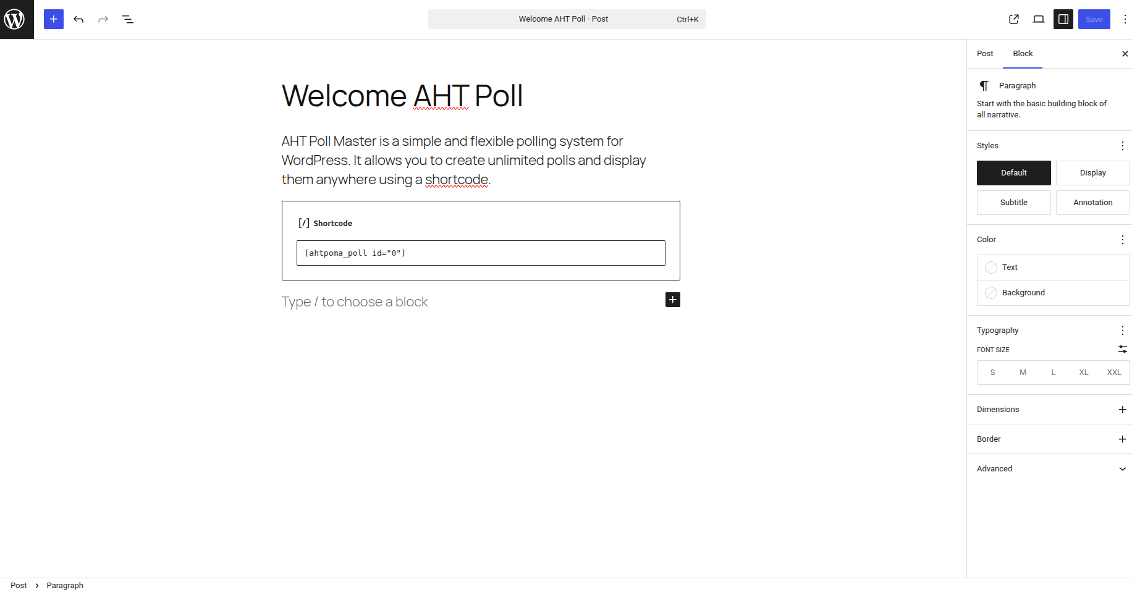The height and width of the screenshot is (590, 1132).
Task: Select the Subtitle style button
Action: tap(1013, 203)
